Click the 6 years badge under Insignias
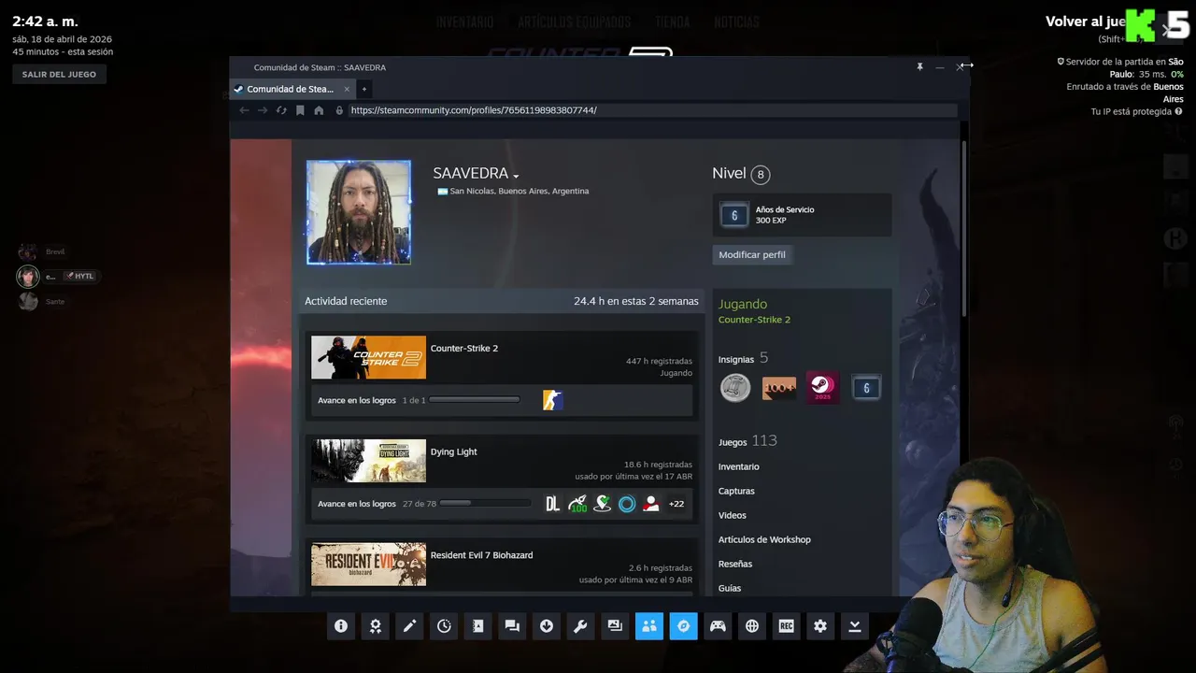 click(x=866, y=387)
